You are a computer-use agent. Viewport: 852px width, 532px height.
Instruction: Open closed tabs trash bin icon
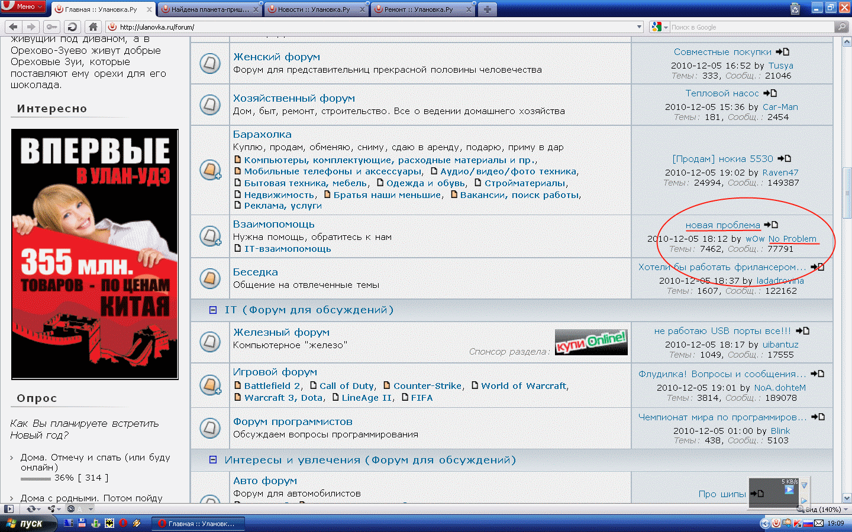tap(795, 9)
